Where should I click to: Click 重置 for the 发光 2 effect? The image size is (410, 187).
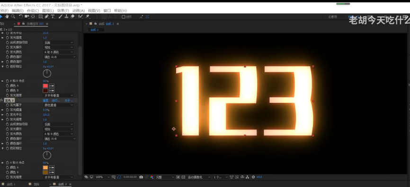45,101
